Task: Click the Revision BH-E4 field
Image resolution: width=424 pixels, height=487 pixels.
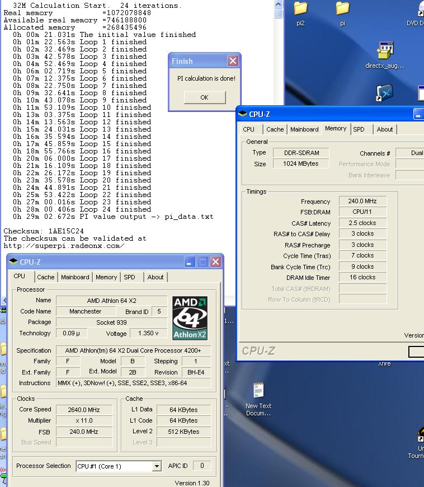Action: [196, 372]
